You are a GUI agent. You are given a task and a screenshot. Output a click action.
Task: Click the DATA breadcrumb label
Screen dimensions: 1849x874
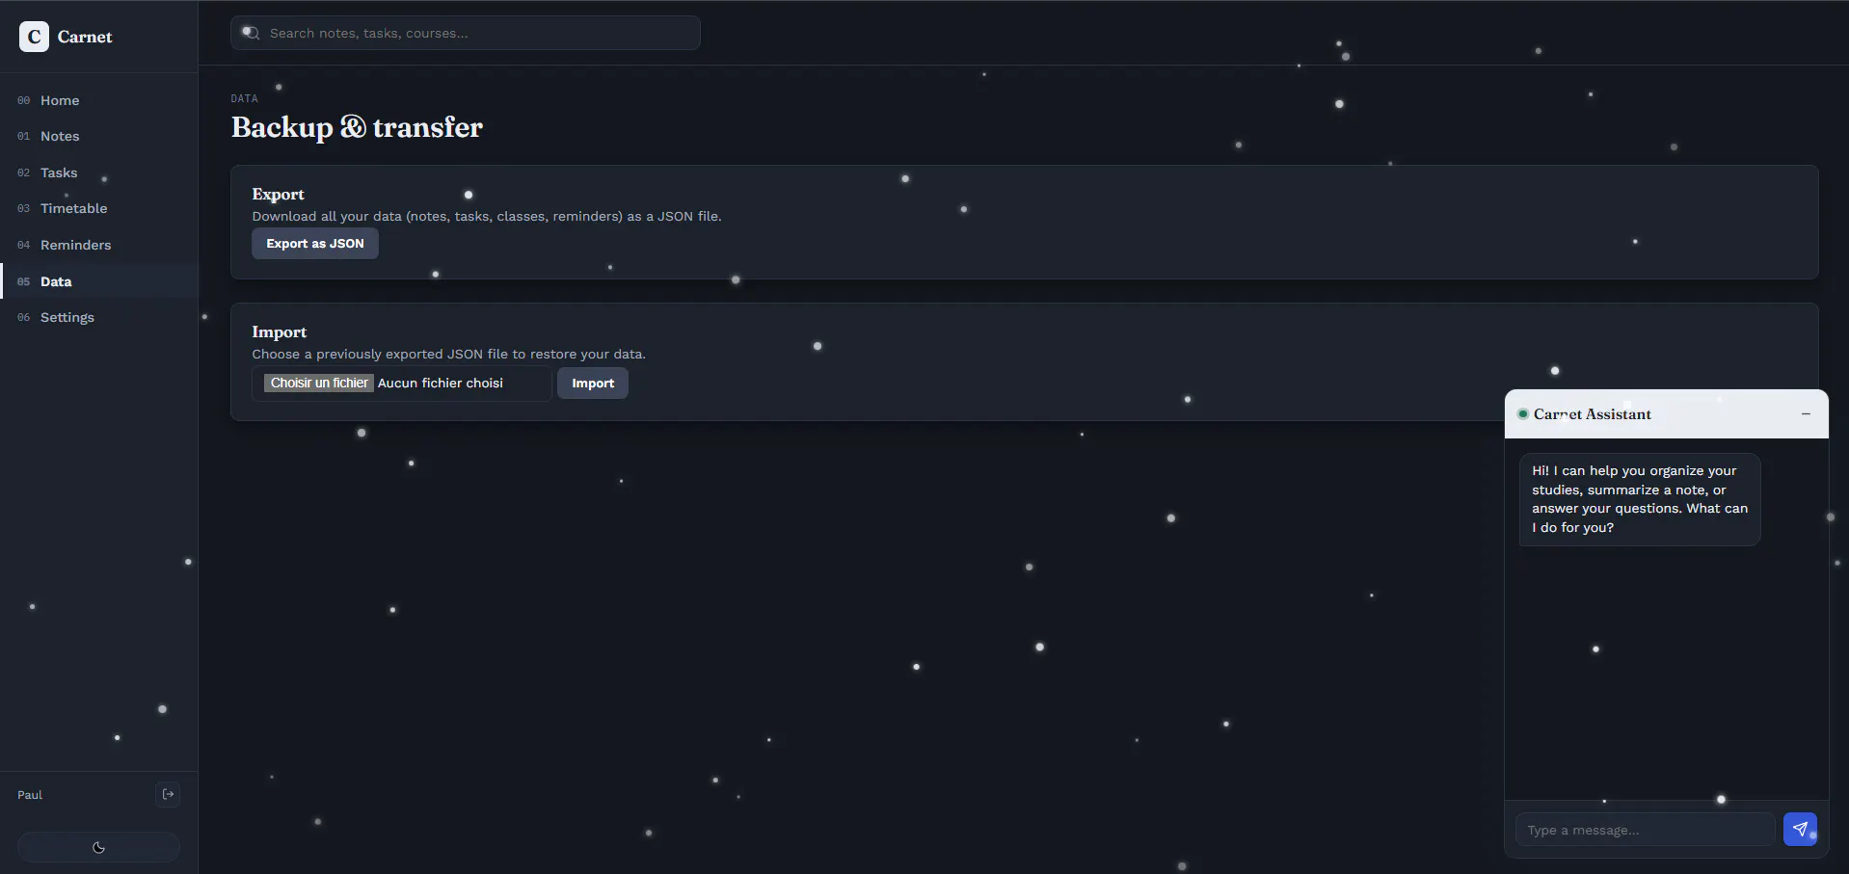(x=245, y=98)
